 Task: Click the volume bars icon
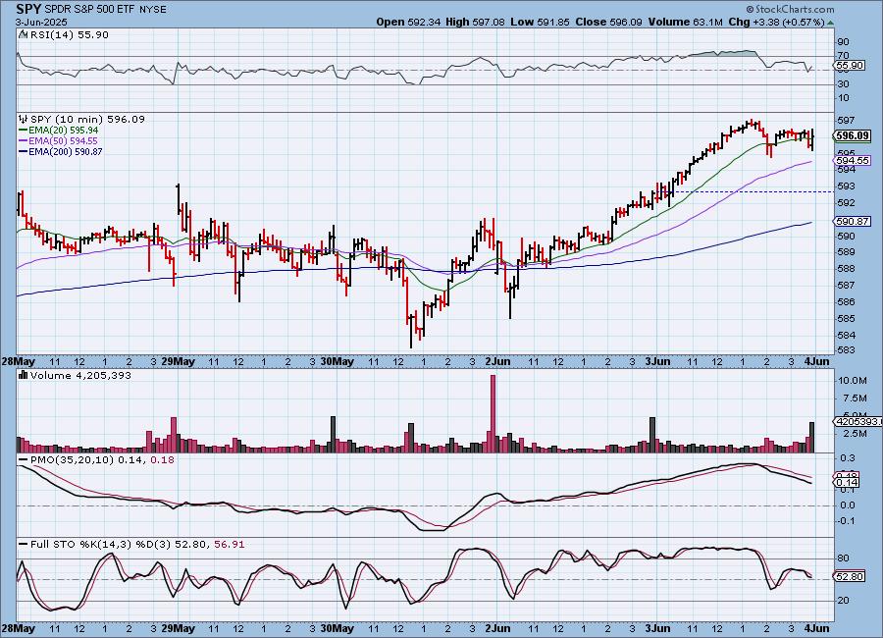click(x=24, y=375)
